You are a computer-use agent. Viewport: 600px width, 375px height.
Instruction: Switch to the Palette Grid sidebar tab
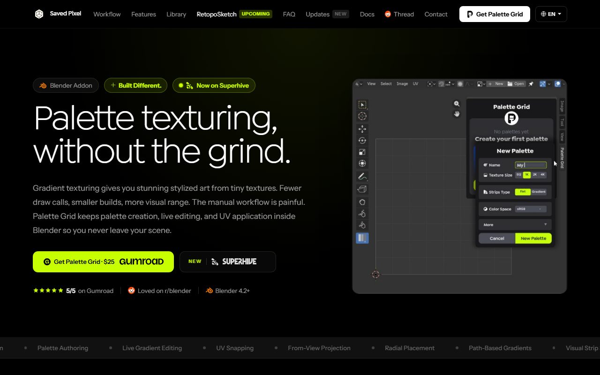(x=562, y=158)
